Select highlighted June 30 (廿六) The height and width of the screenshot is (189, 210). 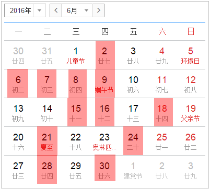[x=105, y=168]
